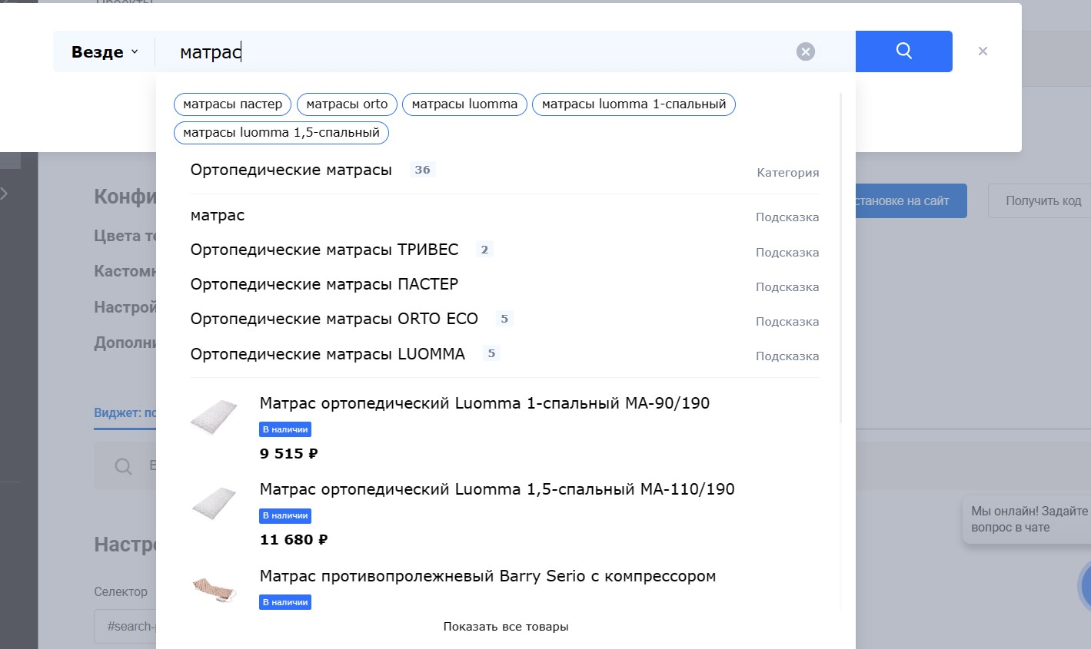Choose the 'матрасы luomma' chip
This screenshot has width=1091, height=649.
(x=464, y=104)
